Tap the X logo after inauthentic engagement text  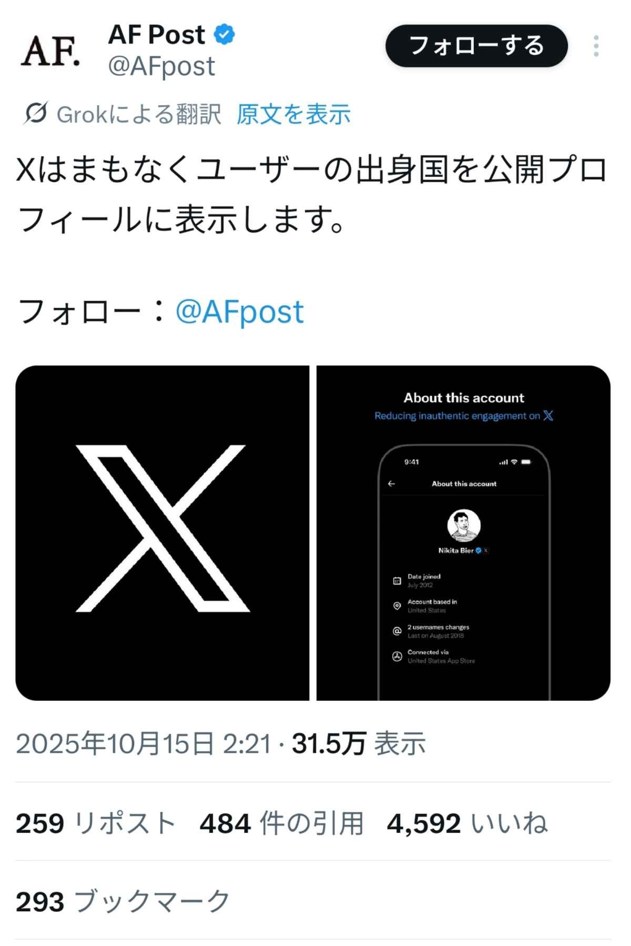[x=548, y=416]
